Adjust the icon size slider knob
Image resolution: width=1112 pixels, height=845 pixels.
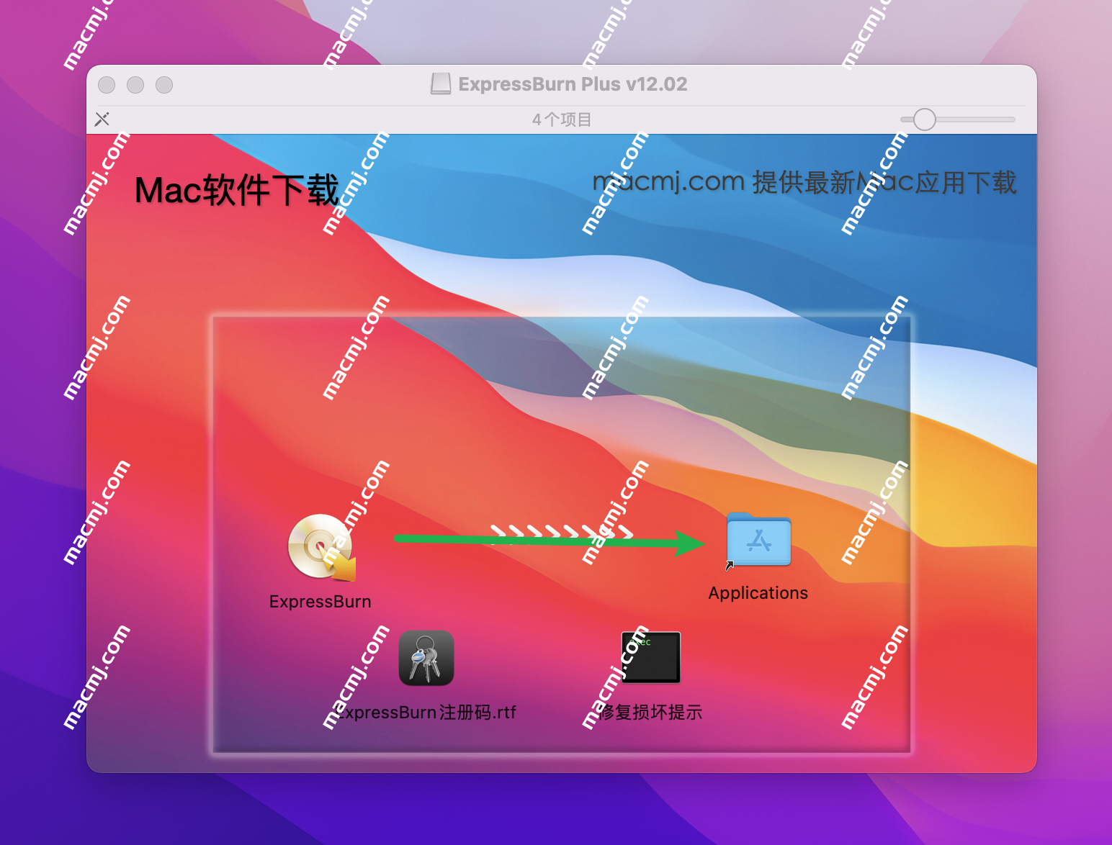click(925, 119)
